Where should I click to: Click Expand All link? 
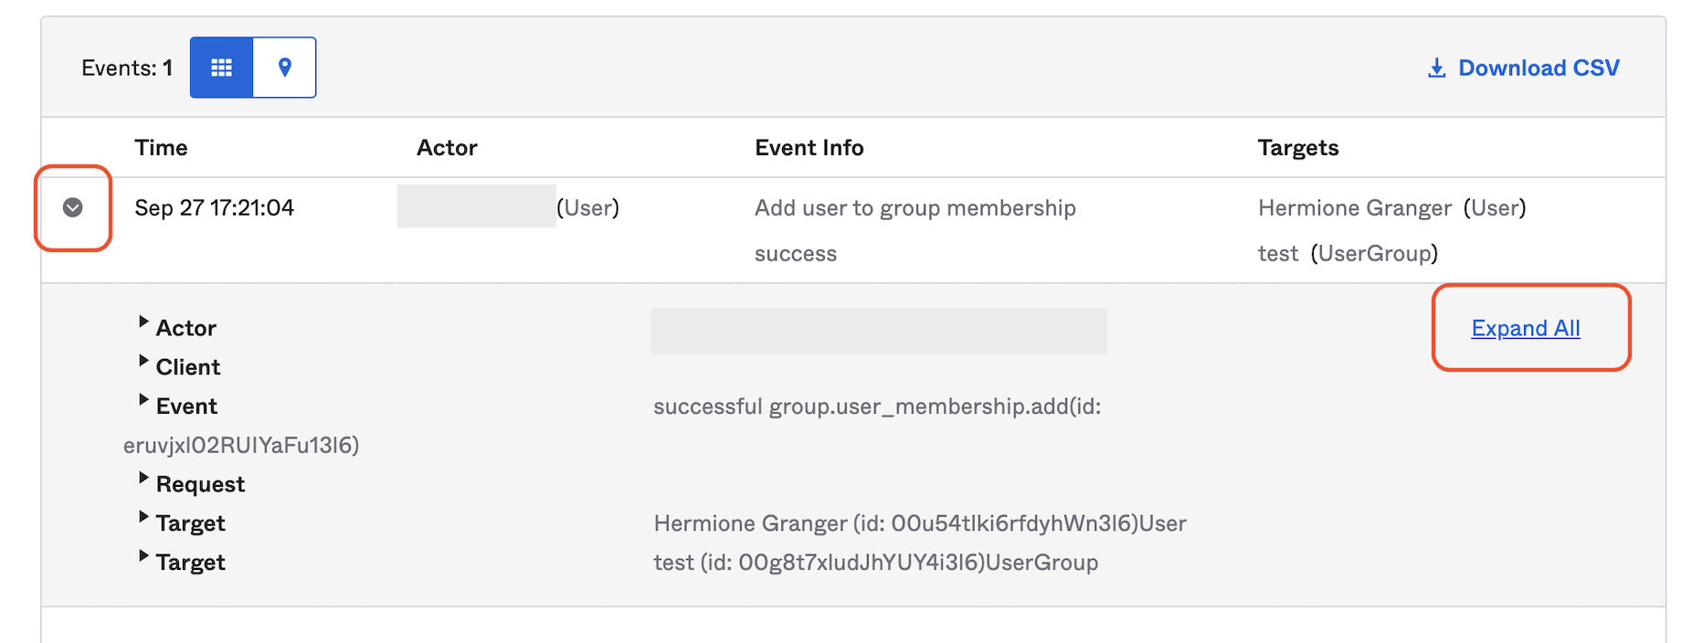1525,328
